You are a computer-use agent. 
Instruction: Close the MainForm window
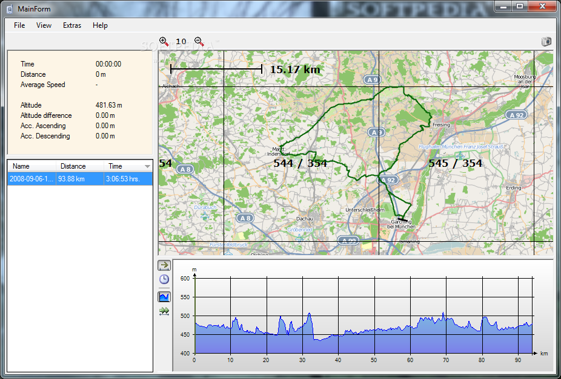pyautogui.click(x=542, y=5)
